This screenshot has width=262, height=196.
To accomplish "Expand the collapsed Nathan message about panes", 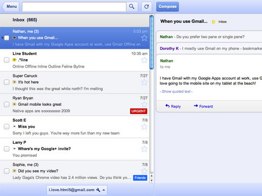I will pos(209,37).
